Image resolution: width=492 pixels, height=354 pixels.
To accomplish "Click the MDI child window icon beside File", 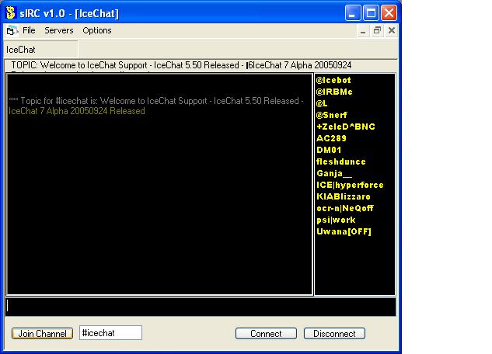I will (x=12, y=31).
